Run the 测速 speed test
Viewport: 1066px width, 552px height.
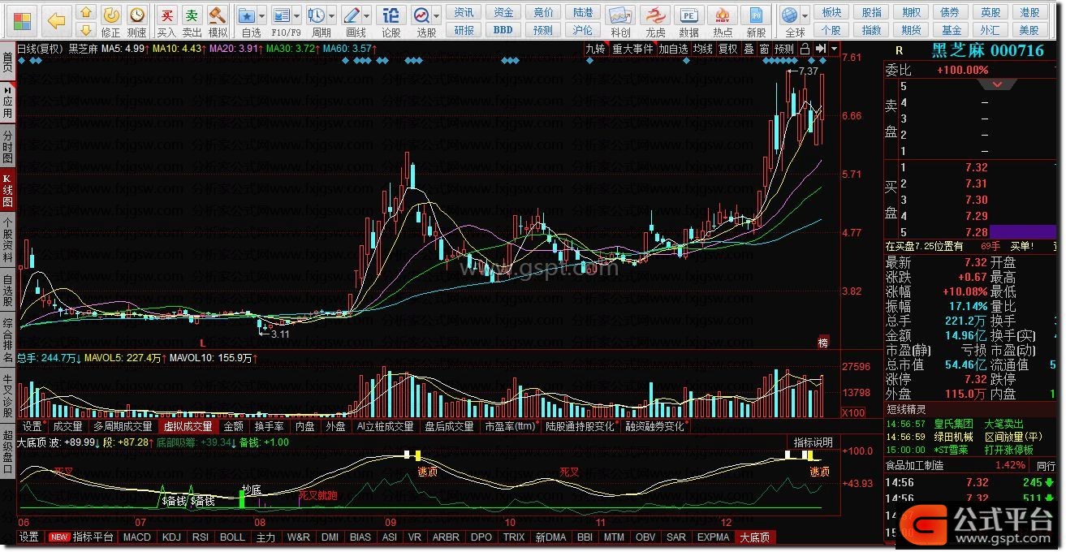(x=137, y=21)
